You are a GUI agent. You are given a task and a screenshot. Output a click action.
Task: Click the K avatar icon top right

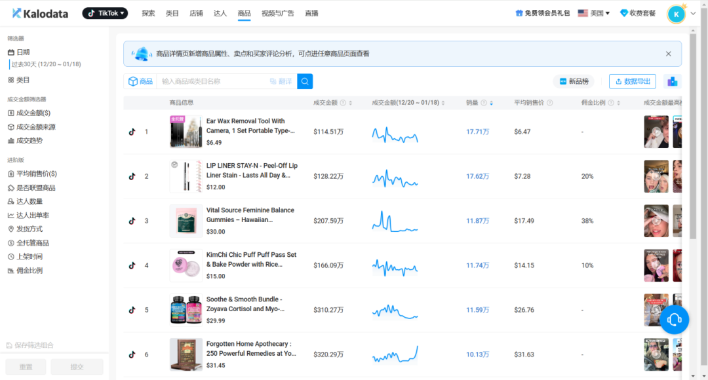676,13
